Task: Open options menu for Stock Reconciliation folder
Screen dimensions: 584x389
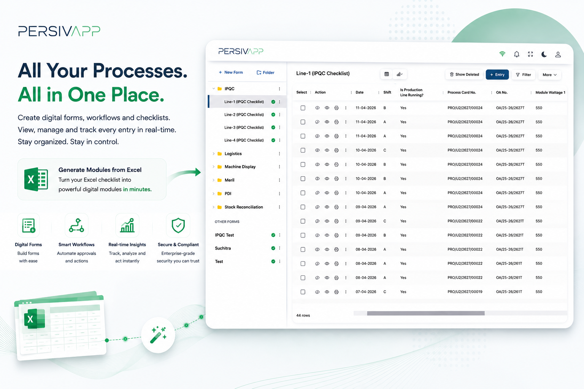Action: pyautogui.click(x=279, y=207)
